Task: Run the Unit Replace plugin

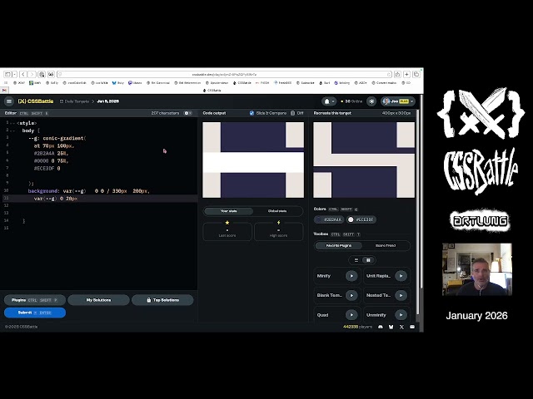Action: 401,276
